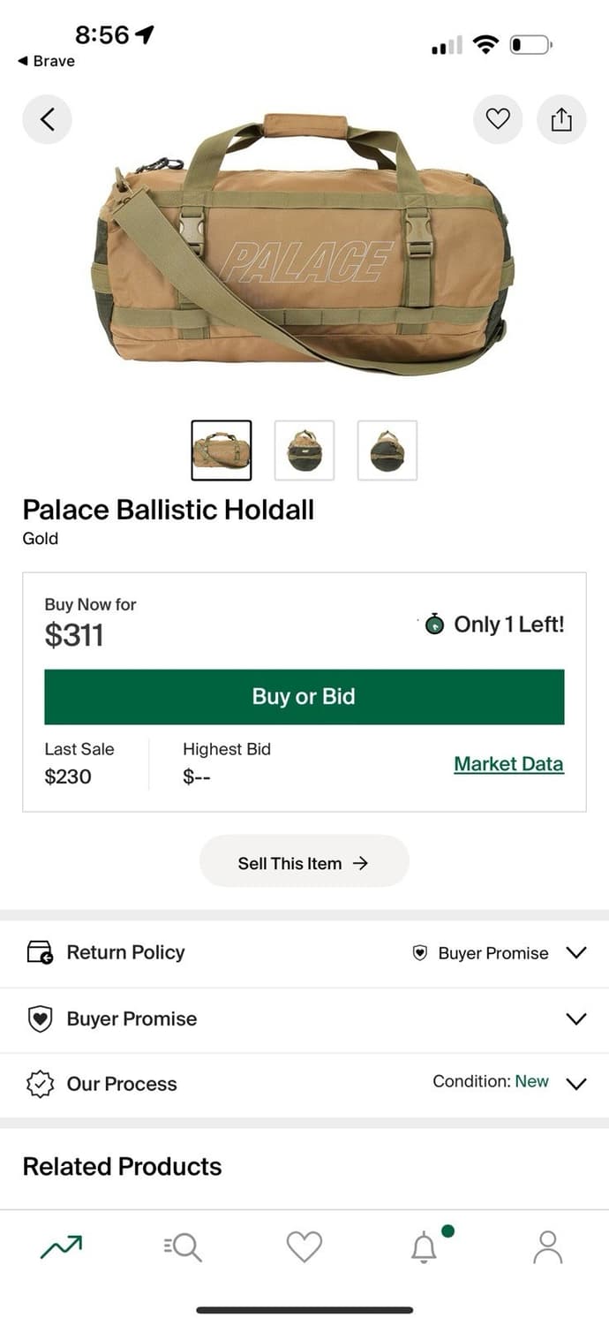This screenshot has height=1325, width=609.
Task: Expand the Return Policy section
Action: (x=575, y=953)
